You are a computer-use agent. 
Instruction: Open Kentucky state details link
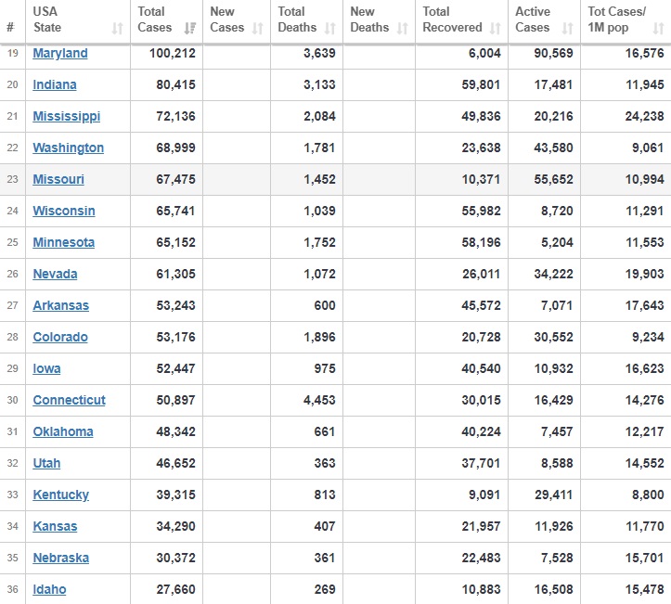click(x=61, y=495)
